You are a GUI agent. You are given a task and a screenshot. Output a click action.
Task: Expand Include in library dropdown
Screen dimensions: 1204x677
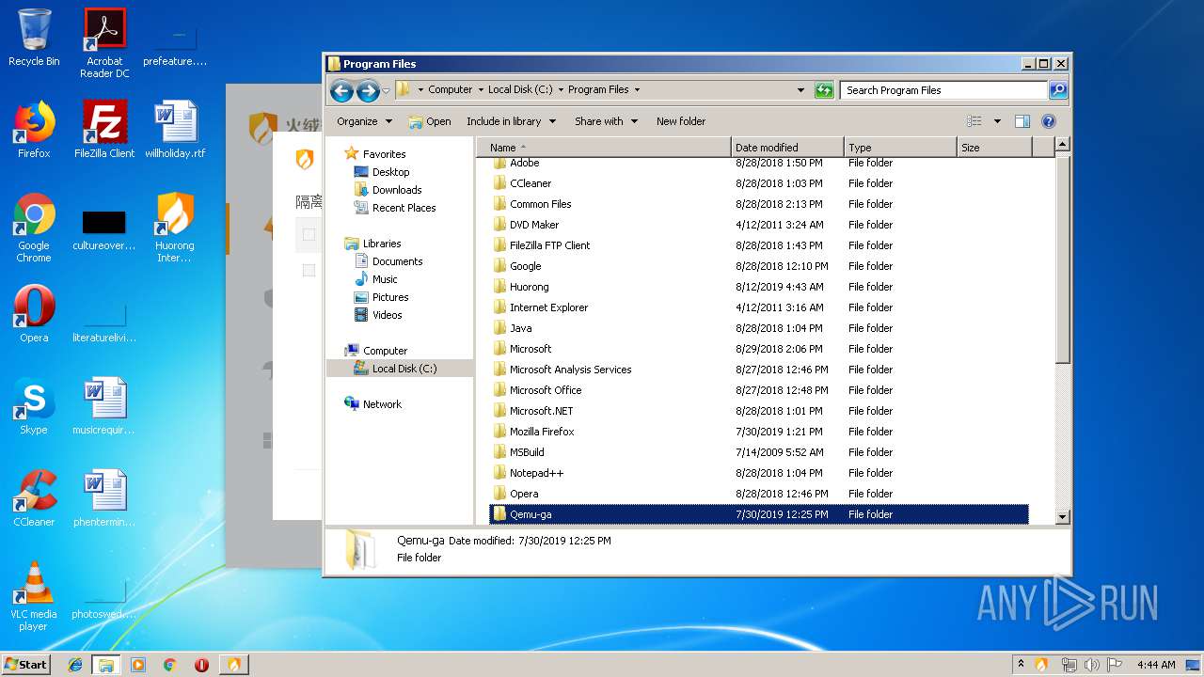click(511, 121)
